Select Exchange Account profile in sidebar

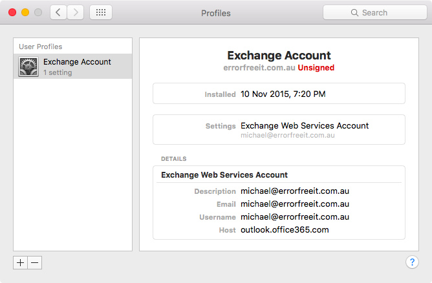(x=72, y=67)
